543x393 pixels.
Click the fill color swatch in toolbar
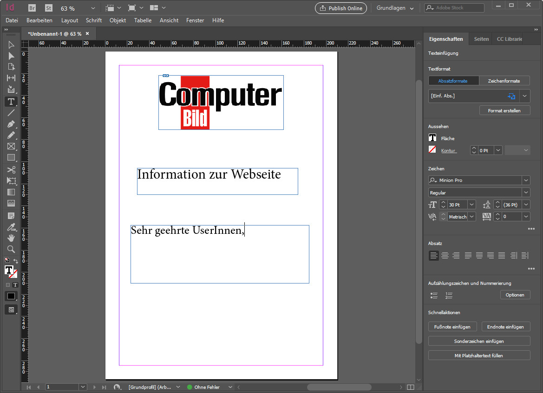[x=11, y=296]
